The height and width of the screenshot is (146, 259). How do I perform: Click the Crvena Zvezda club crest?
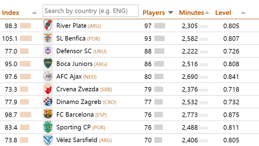(x=48, y=89)
